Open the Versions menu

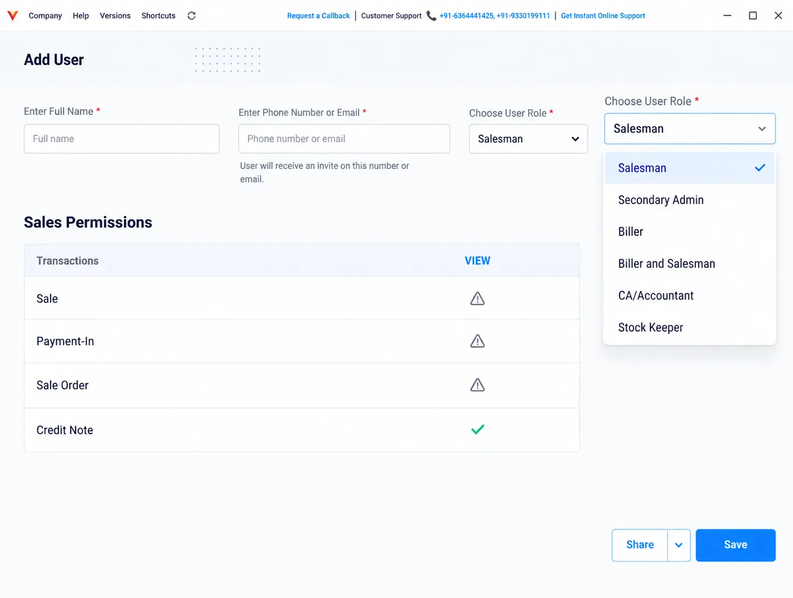pos(115,15)
